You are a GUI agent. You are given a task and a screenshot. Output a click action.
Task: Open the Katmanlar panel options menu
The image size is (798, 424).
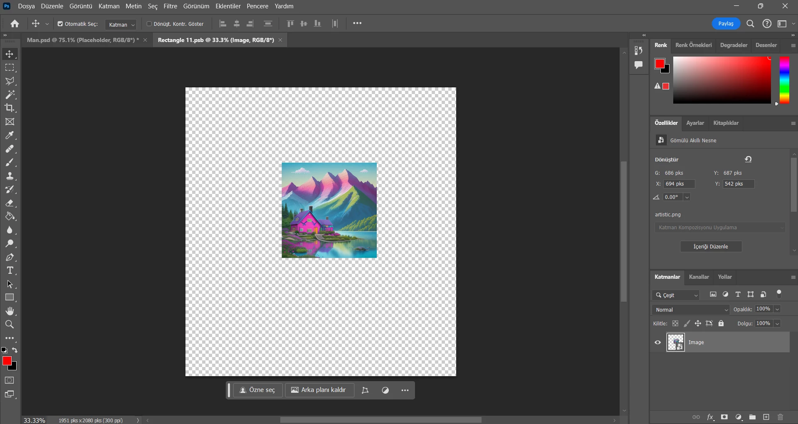pos(793,277)
